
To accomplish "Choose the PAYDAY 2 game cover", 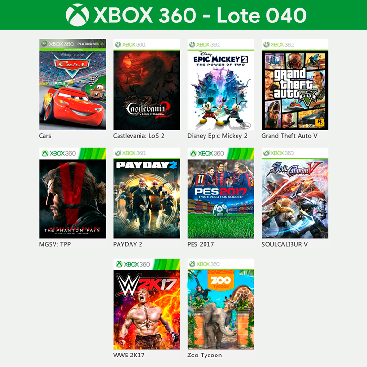I will [x=147, y=193].
